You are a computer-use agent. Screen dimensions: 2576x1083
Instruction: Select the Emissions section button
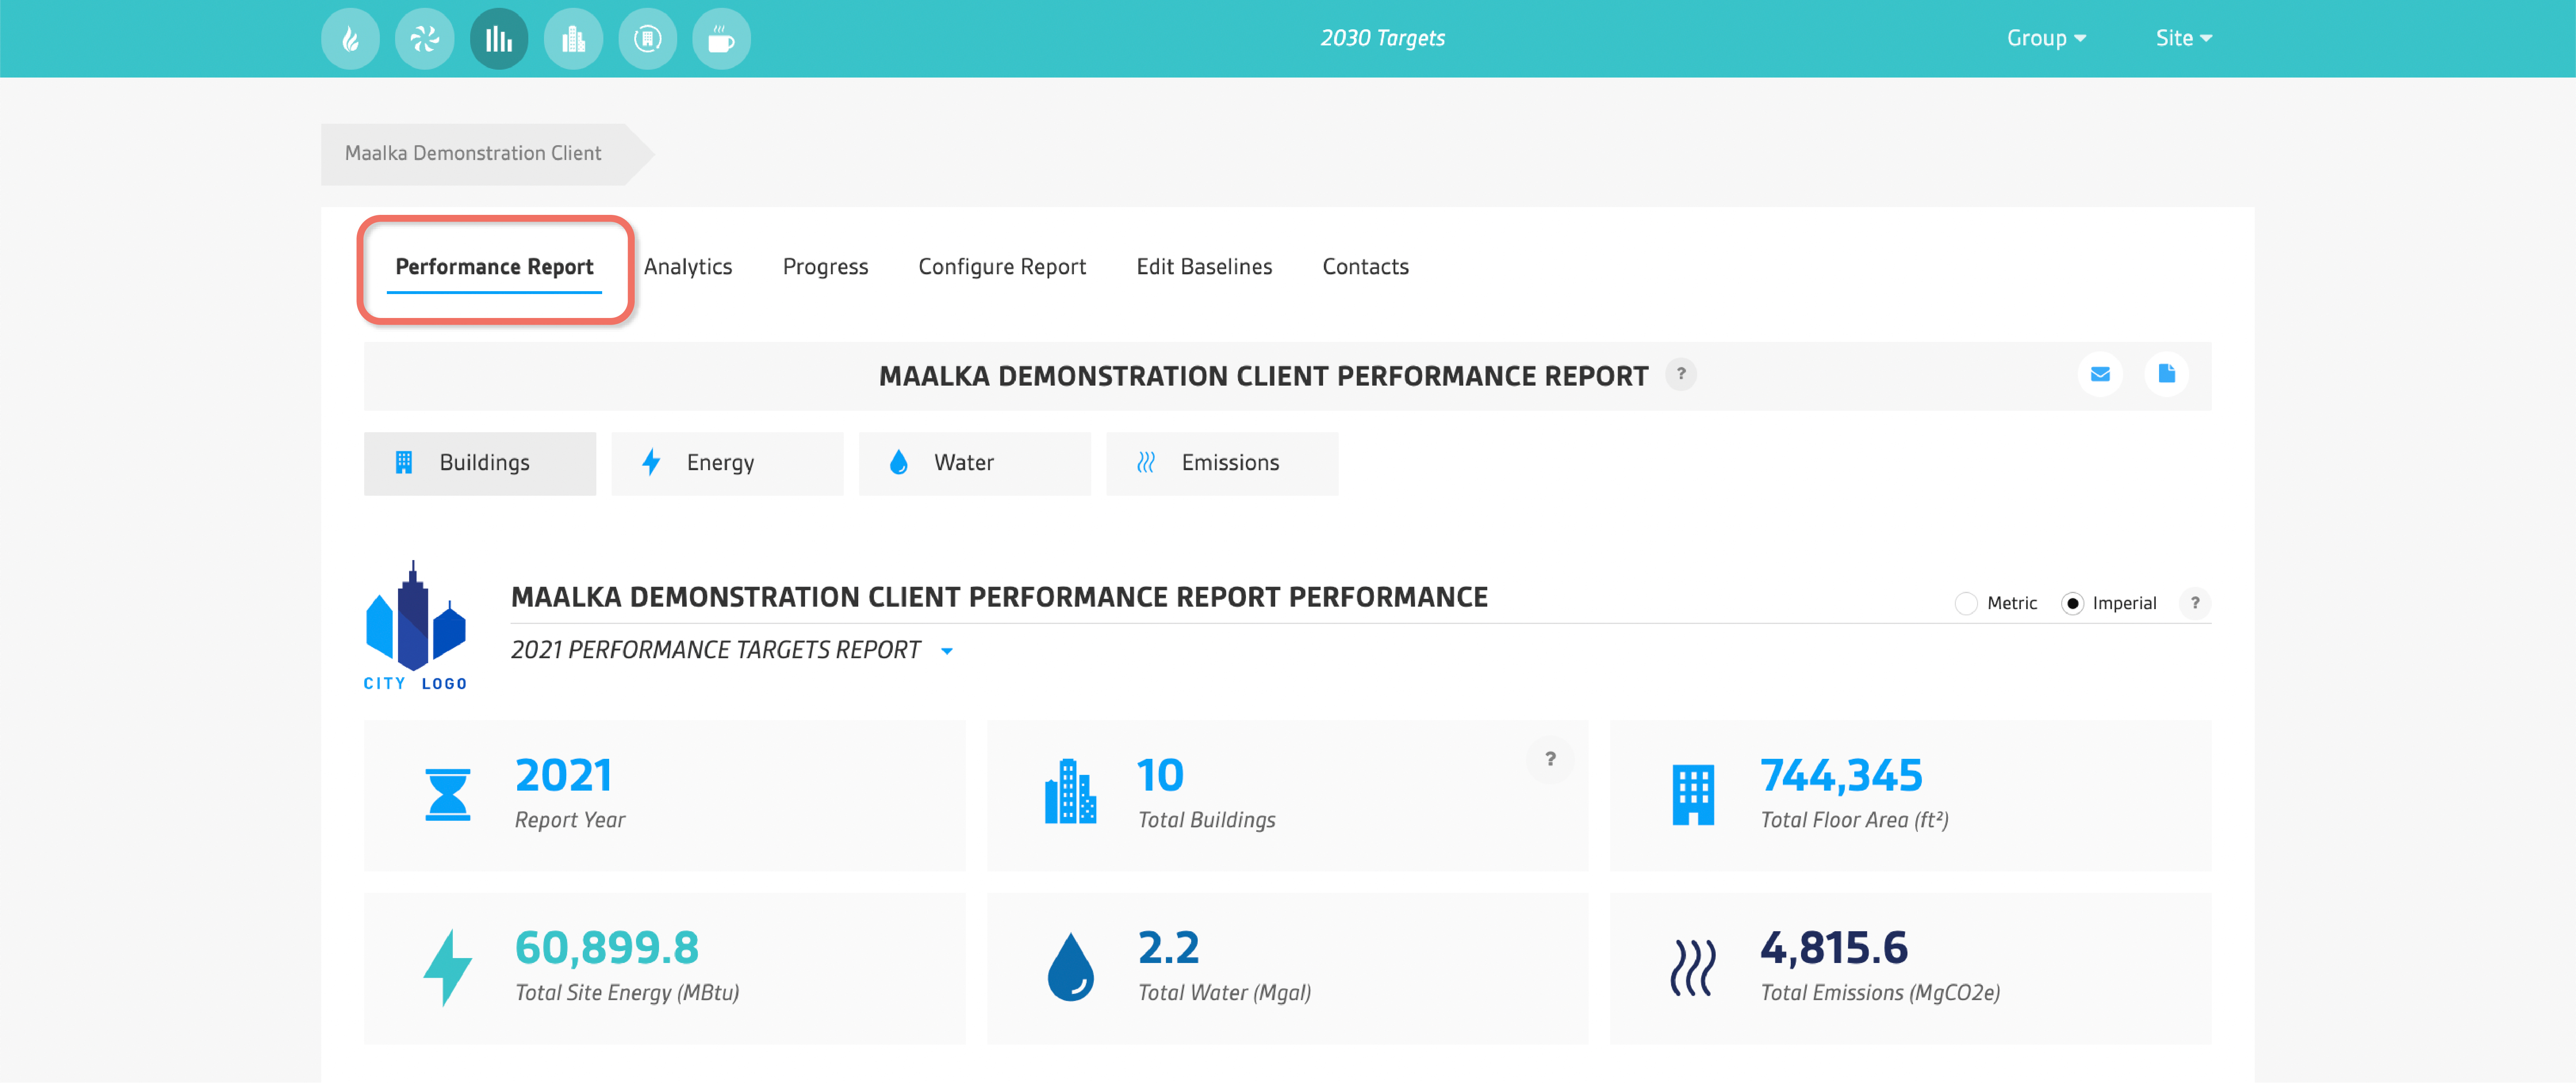pos(1222,463)
